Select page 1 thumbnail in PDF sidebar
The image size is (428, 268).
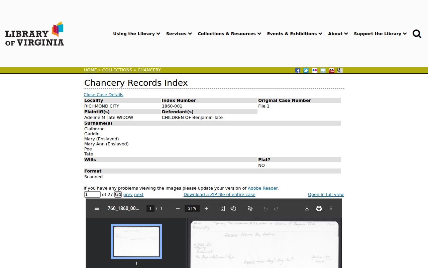click(x=136, y=242)
